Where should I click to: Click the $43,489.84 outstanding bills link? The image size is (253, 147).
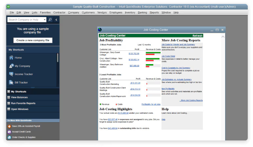point(113,128)
